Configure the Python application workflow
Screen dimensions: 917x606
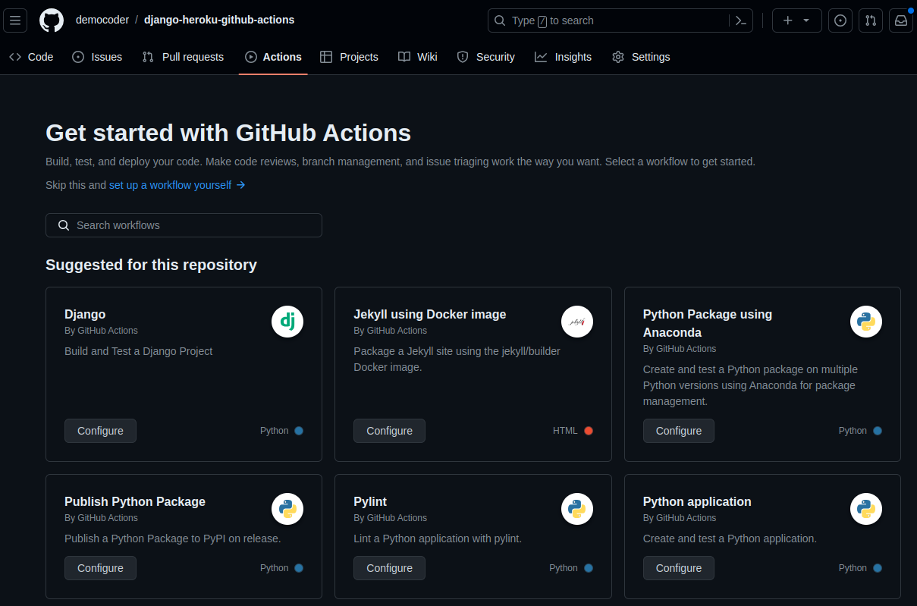678,568
